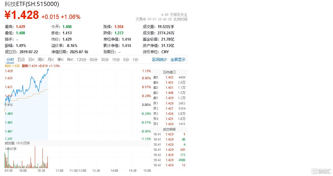Click the 净值日期 2025-07-16 value
The image size is (333, 176).
pos(79,52)
